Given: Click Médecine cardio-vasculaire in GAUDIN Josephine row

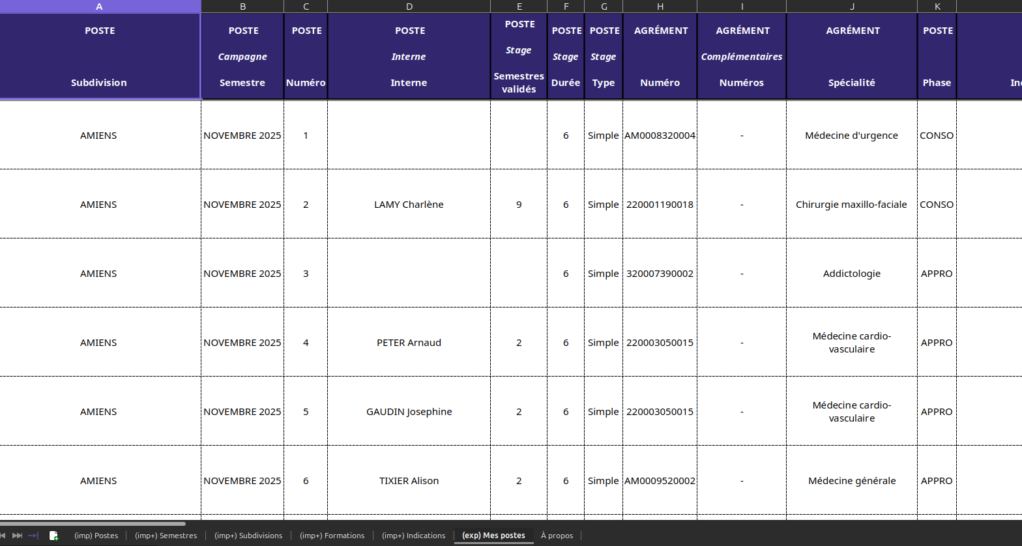Looking at the screenshot, I should click(x=852, y=412).
